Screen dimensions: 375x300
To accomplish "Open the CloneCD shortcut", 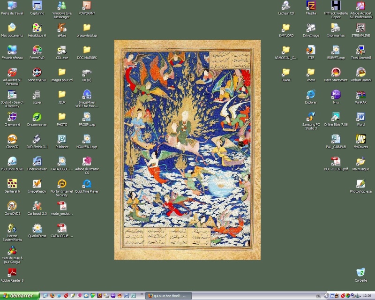I will coord(12,141).
